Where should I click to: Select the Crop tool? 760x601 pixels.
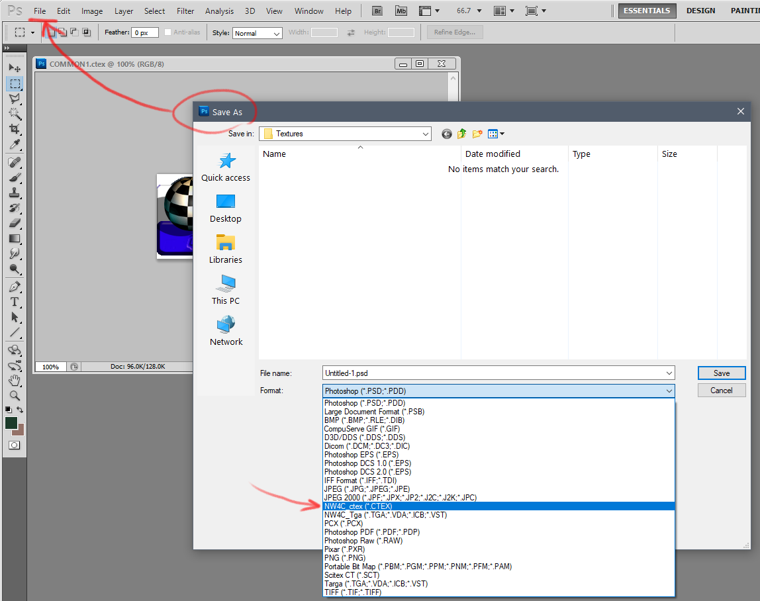click(x=15, y=129)
